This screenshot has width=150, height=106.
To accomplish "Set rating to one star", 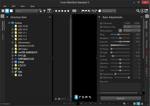I will [56, 11].
